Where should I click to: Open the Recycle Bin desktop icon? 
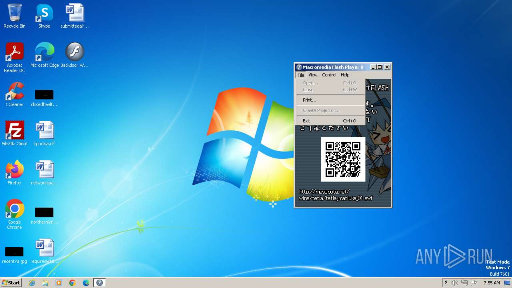pos(14,16)
